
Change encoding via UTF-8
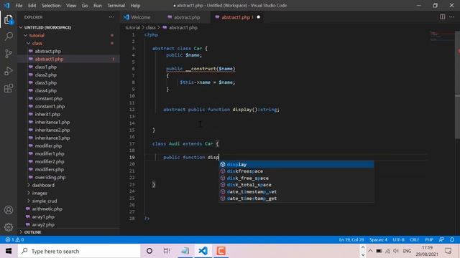pos(398,239)
